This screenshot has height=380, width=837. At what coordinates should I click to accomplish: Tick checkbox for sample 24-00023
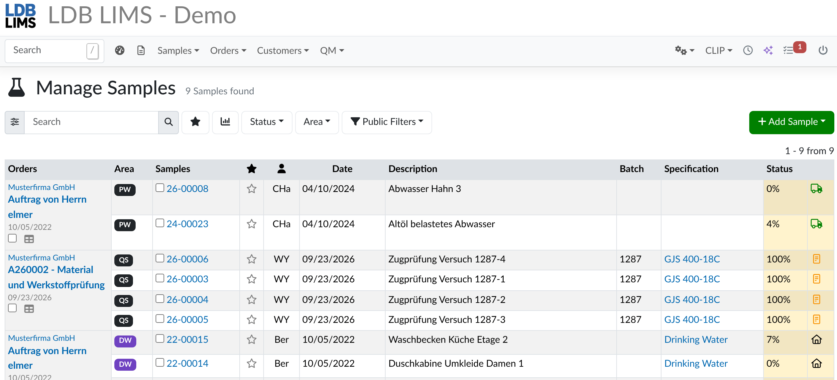point(160,223)
